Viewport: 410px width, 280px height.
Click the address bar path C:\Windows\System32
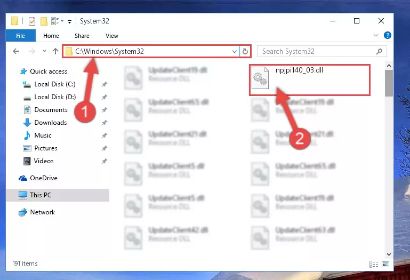109,51
